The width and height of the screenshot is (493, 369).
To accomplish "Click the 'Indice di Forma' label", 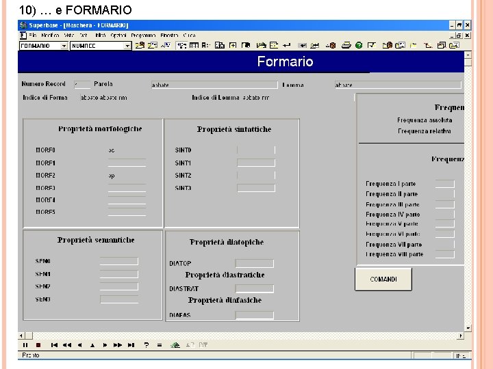I will [x=45, y=98].
